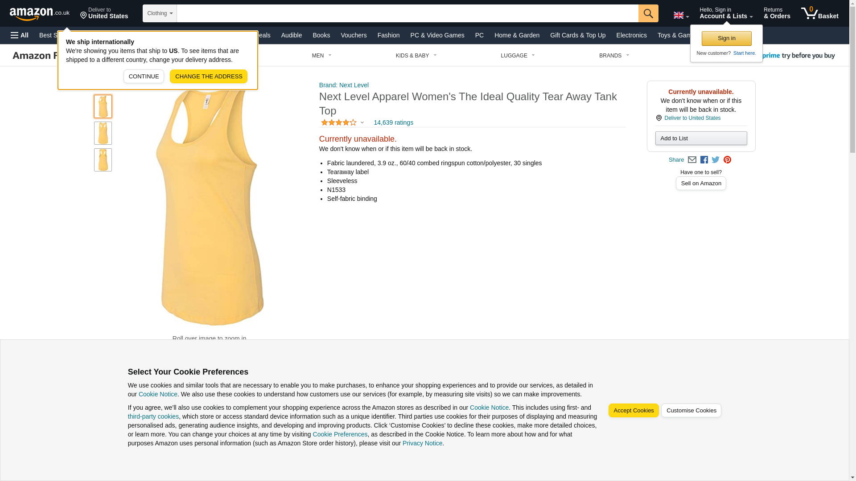Share product on Facebook
Screen dimensions: 856x481
[x=704, y=160]
